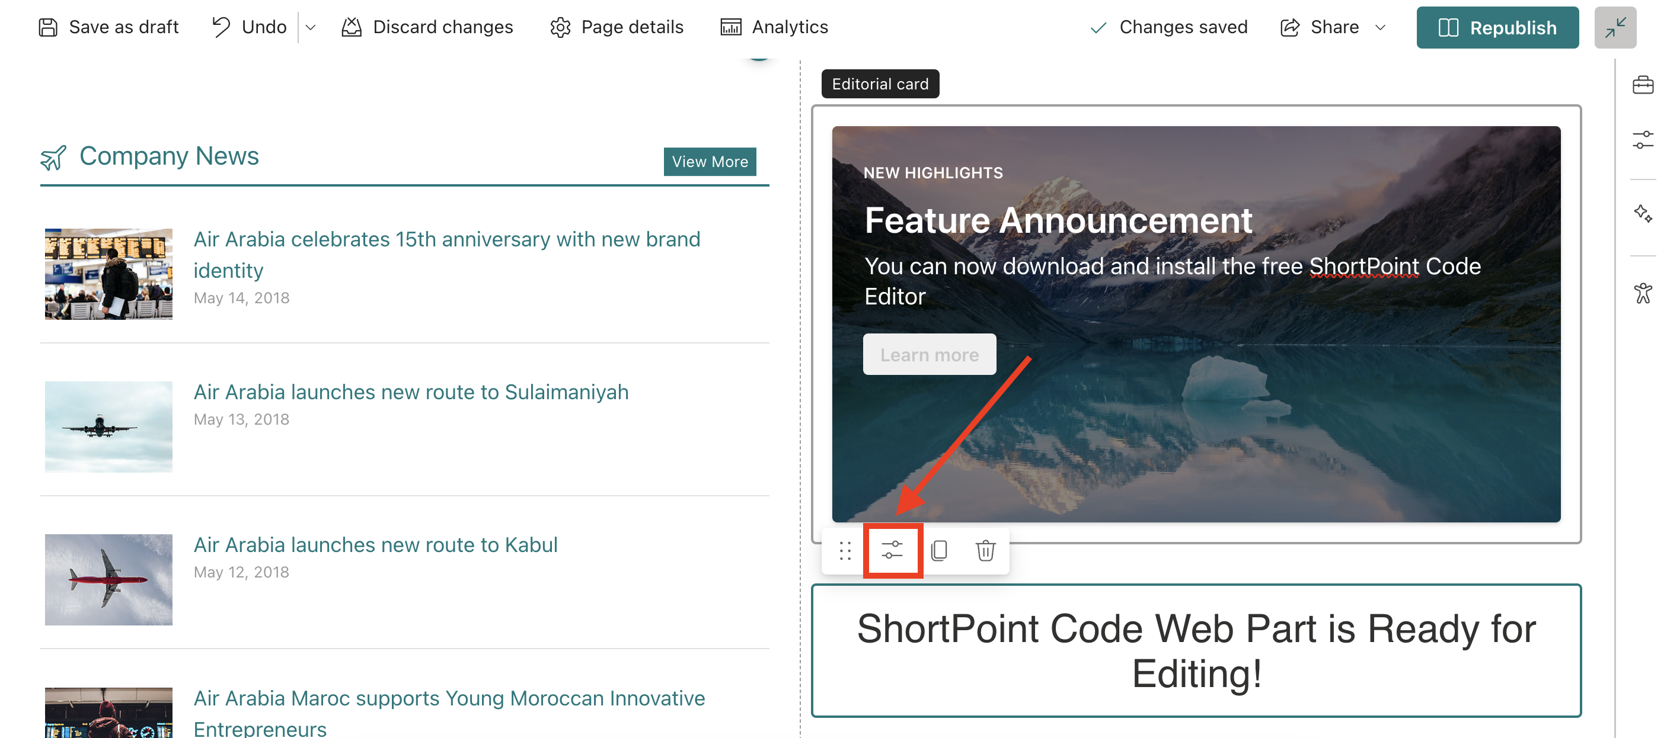The width and height of the screenshot is (1667, 738).
Task: Click Save as draft
Action: pyautogui.click(x=108, y=28)
